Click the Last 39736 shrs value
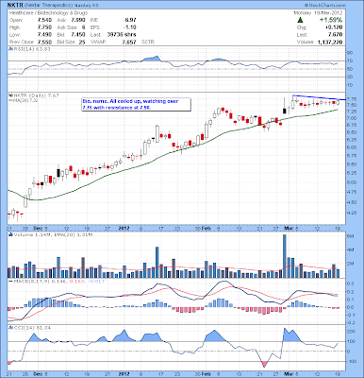 coord(122,35)
